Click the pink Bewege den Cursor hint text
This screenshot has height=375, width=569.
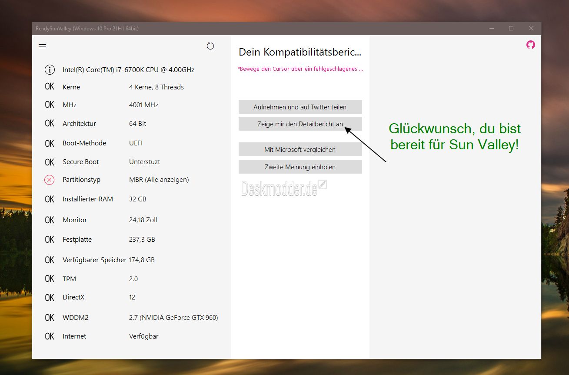[300, 69]
